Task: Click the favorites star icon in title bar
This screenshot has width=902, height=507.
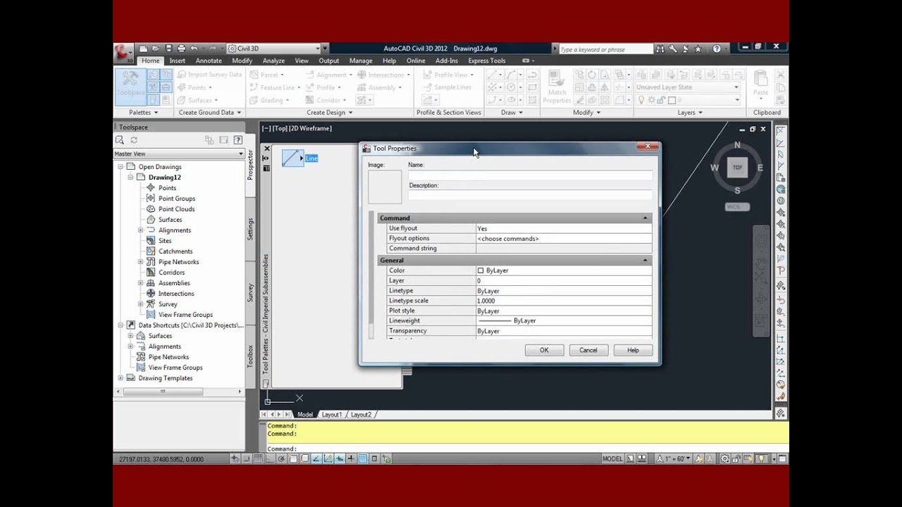Action: coord(698,49)
